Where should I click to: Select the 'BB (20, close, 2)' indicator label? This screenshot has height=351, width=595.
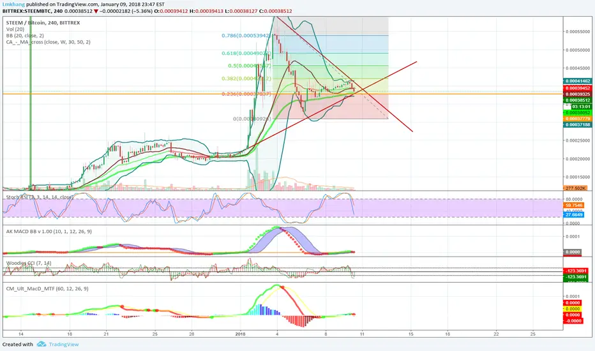point(25,36)
